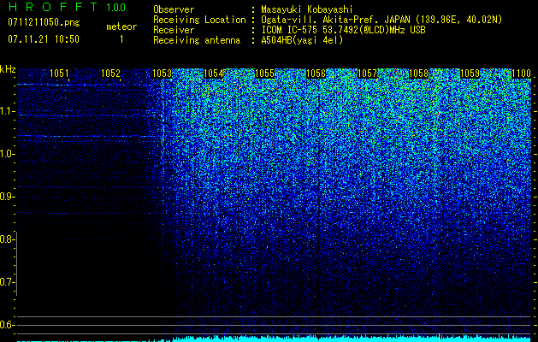Click the 1058 time marker
Viewport: 538px width, 342px height.
coord(419,74)
